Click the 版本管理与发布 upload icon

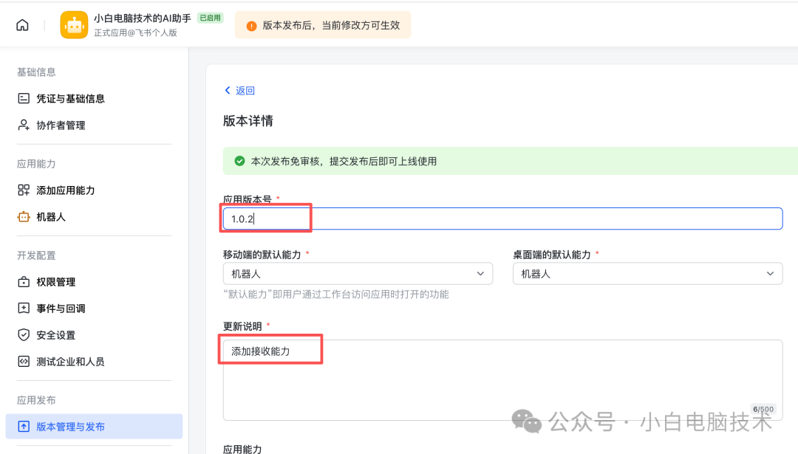point(24,427)
